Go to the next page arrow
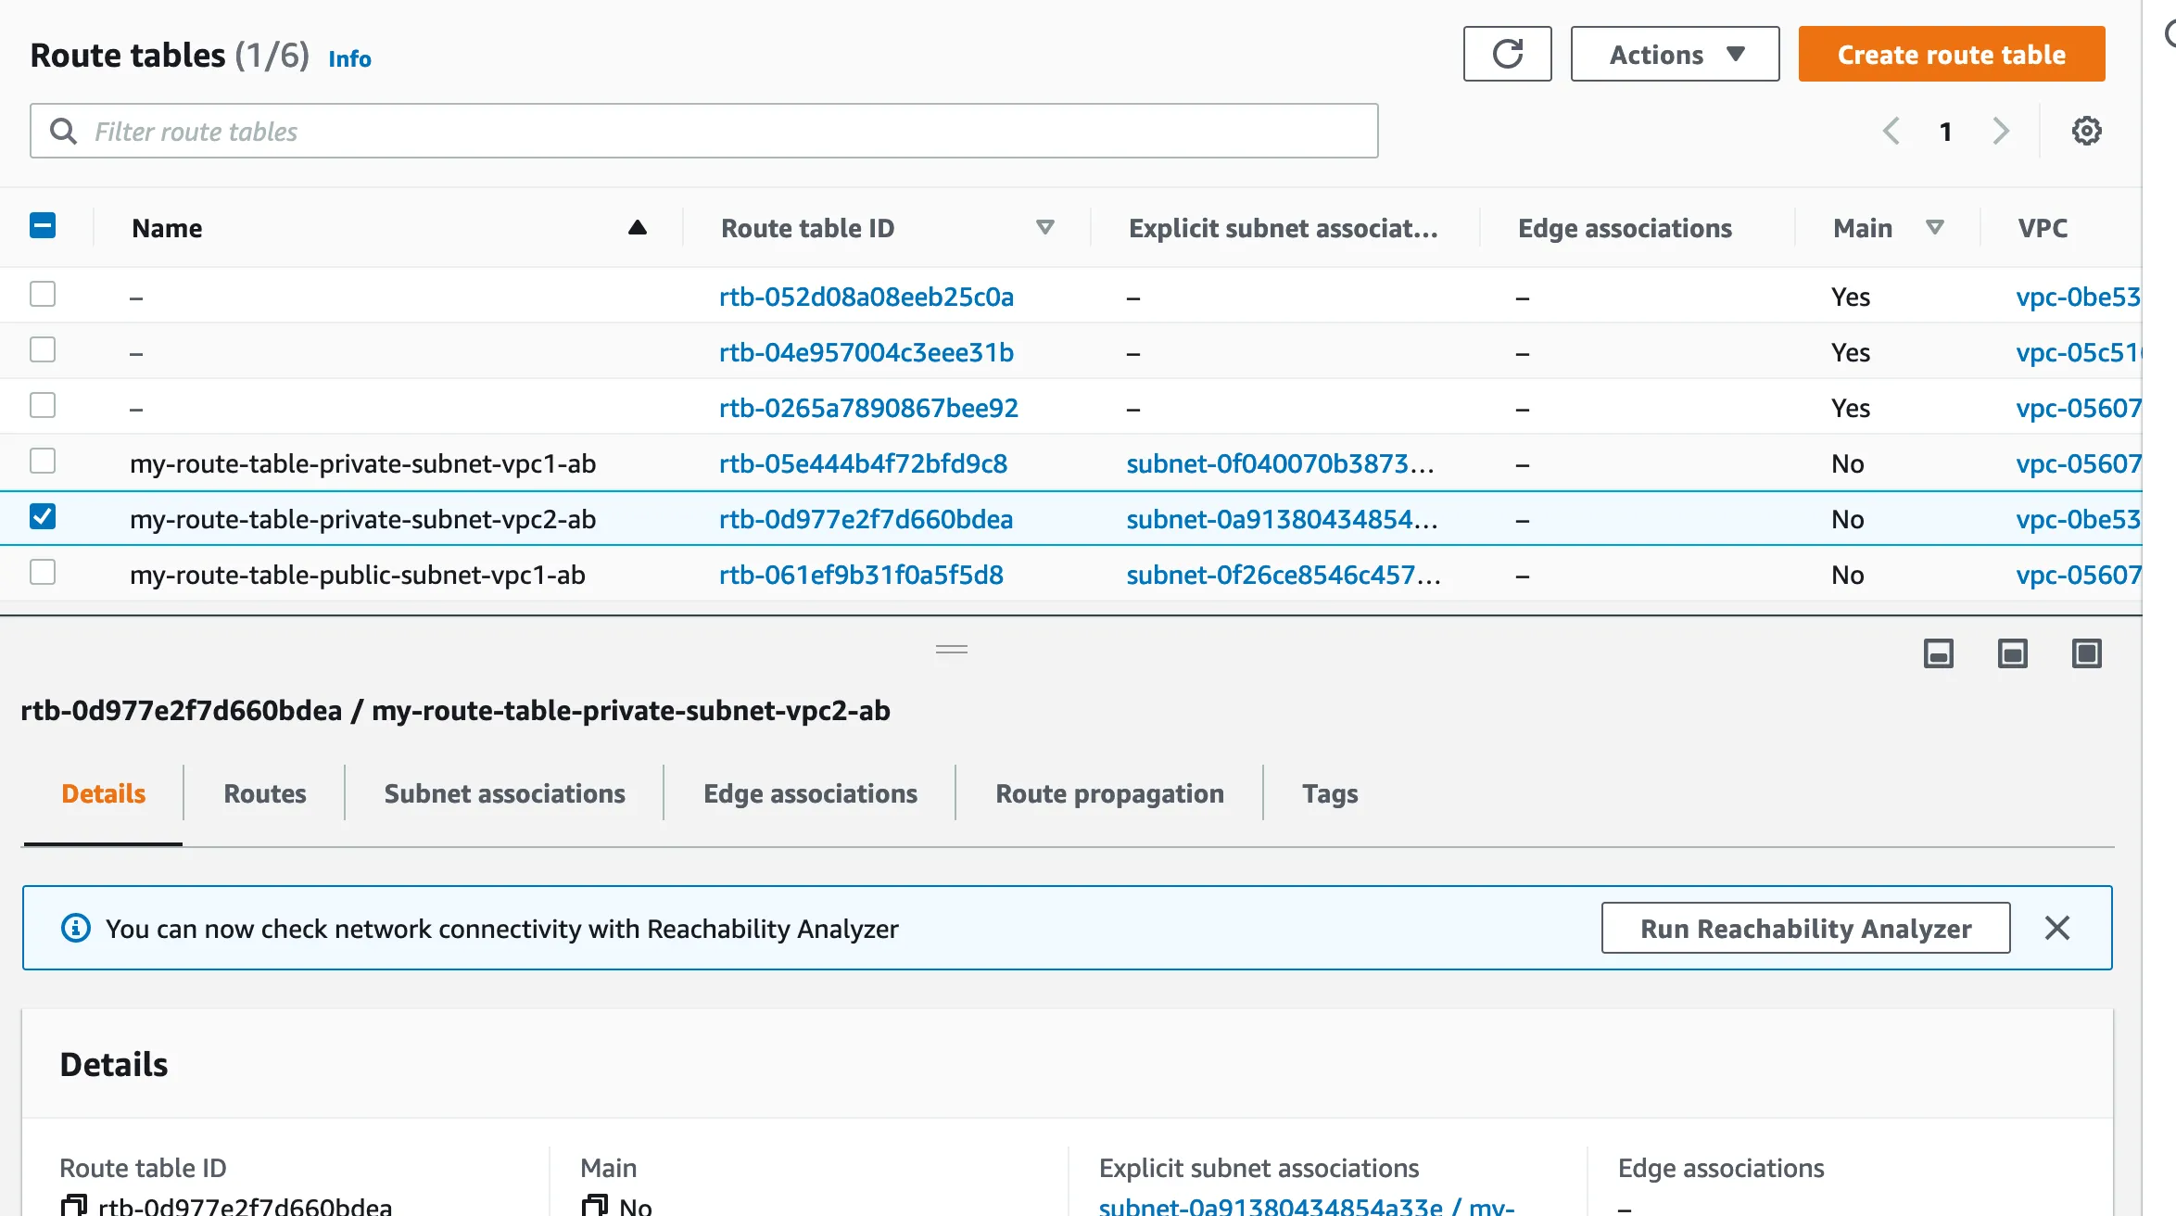 click(x=2001, y=131)
